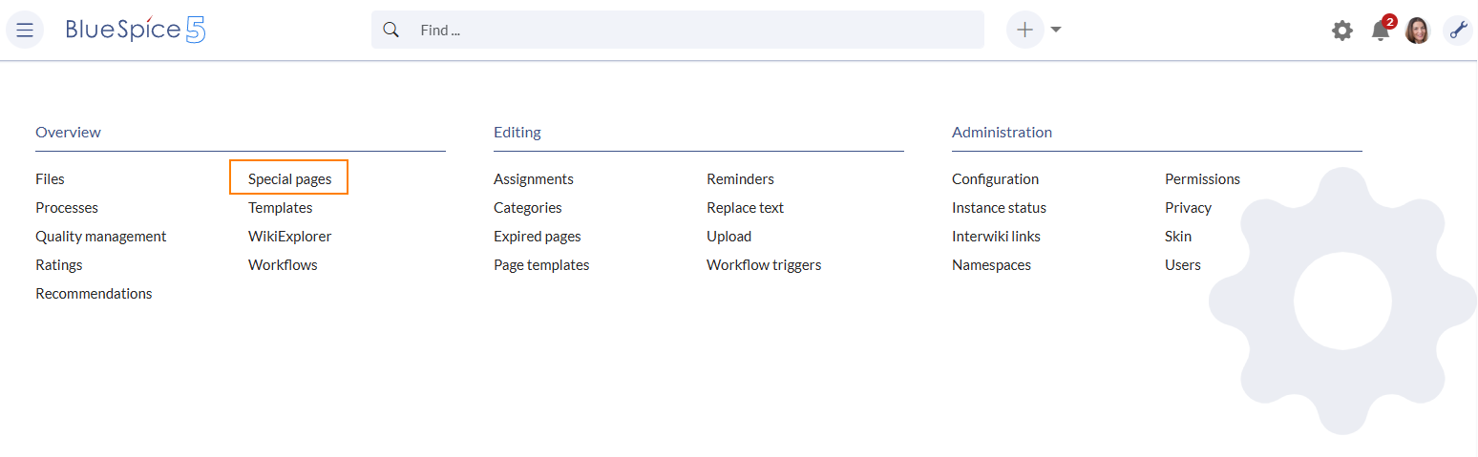Open Configuration under Administration
This screenshot has width=1478, height=457.
(x=995, y=178)
